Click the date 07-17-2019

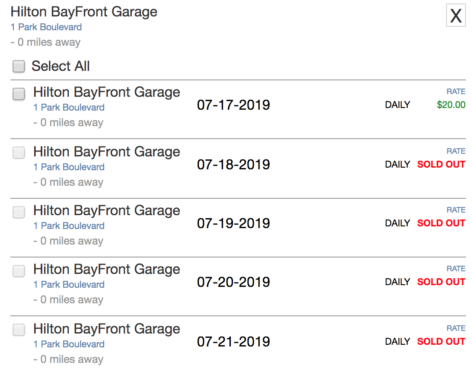coord(233,105)
